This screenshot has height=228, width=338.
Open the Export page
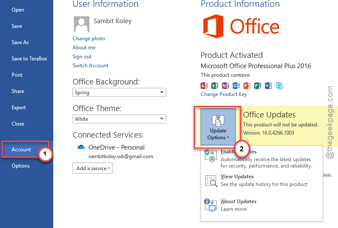pyautogui.click(x=18, y=108)
